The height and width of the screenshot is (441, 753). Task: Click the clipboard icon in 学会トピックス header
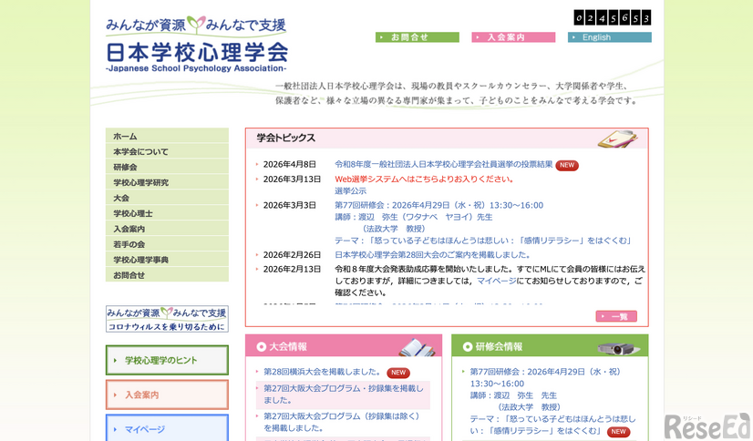pos(617,138)
